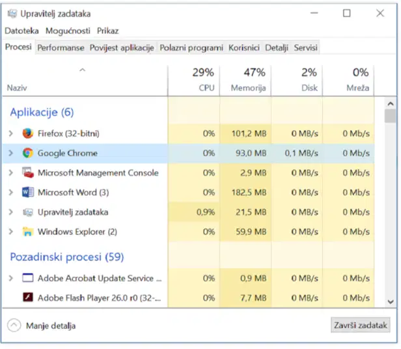
Task: Select the Pozadinski procesi (59) heading
Action: (67, 257)
